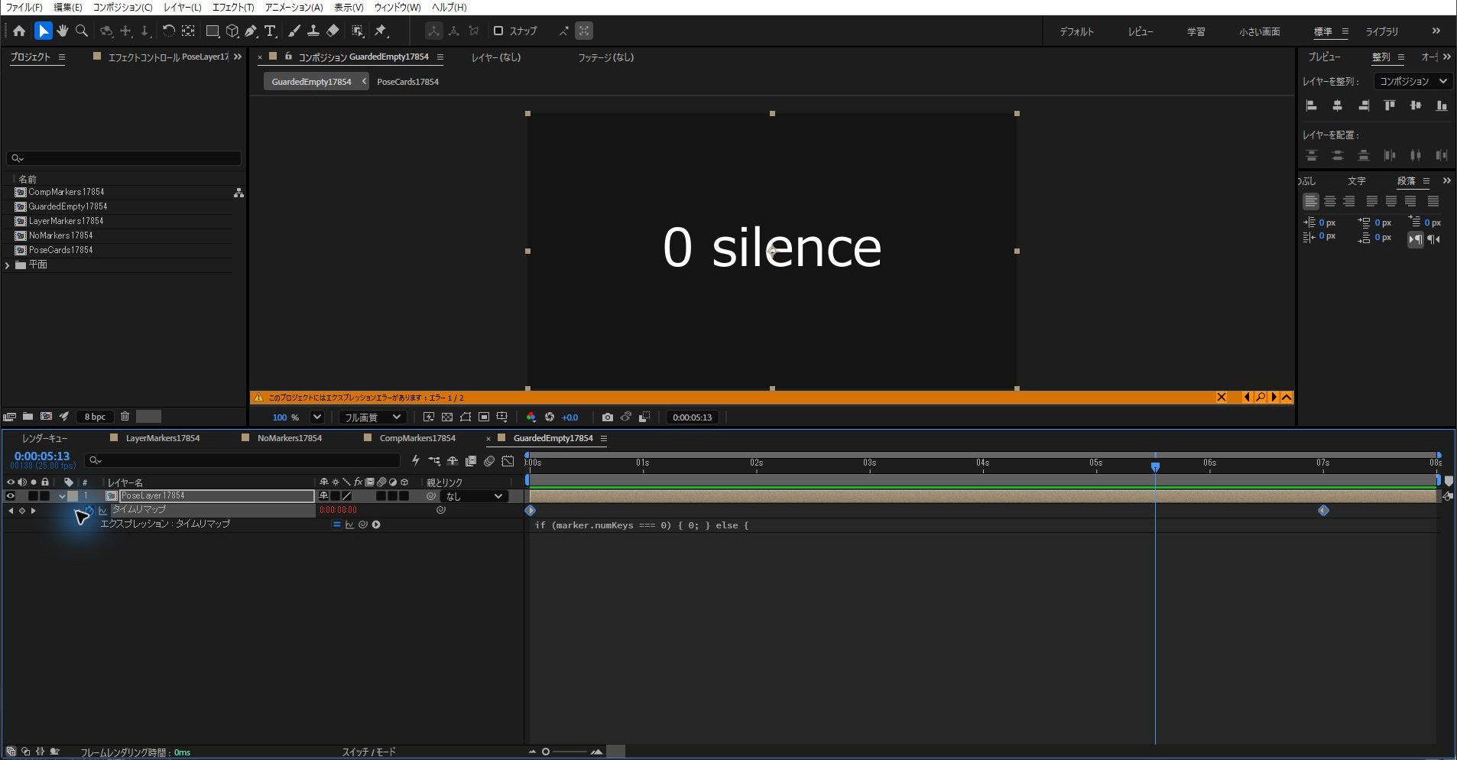Switch to the レンダーキュー tab
This screenshot has width=1457, height=760.
[x=44, y=438]
